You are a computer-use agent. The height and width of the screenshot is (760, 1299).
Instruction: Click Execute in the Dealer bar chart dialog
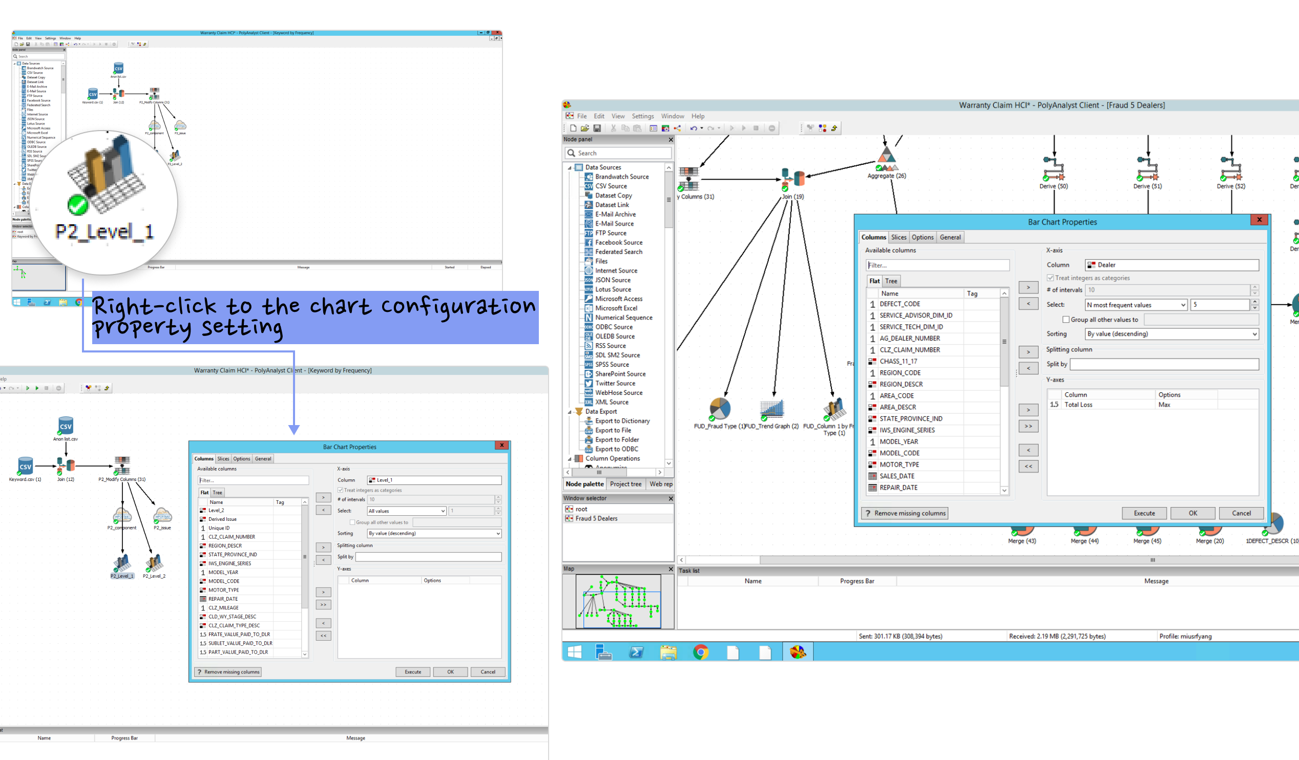click(1144, 513)
